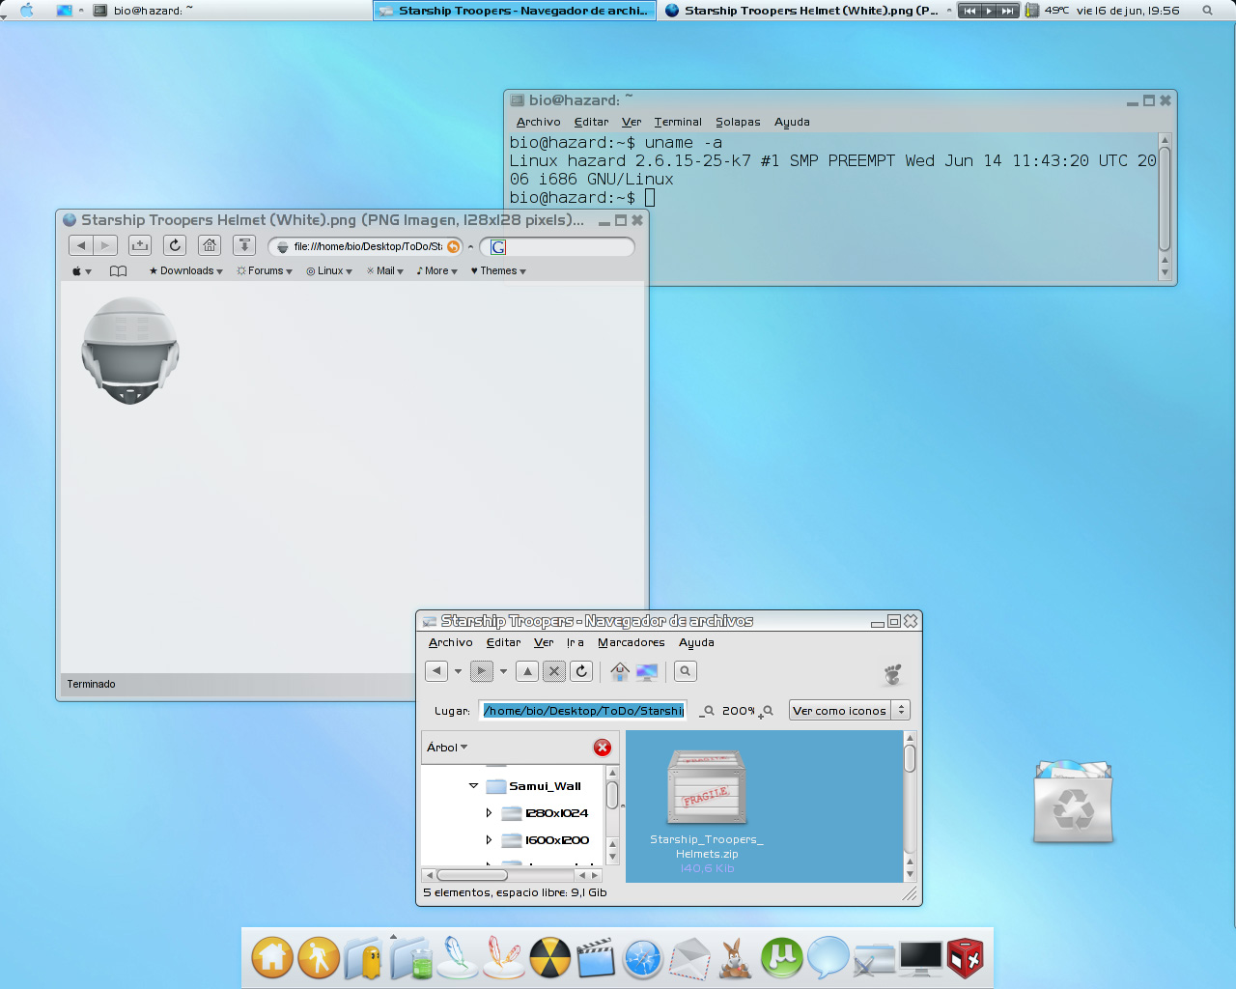Click the file:// address bar
The width and height of the screenshot is (1236, 989).
click(x=367, y=246)
